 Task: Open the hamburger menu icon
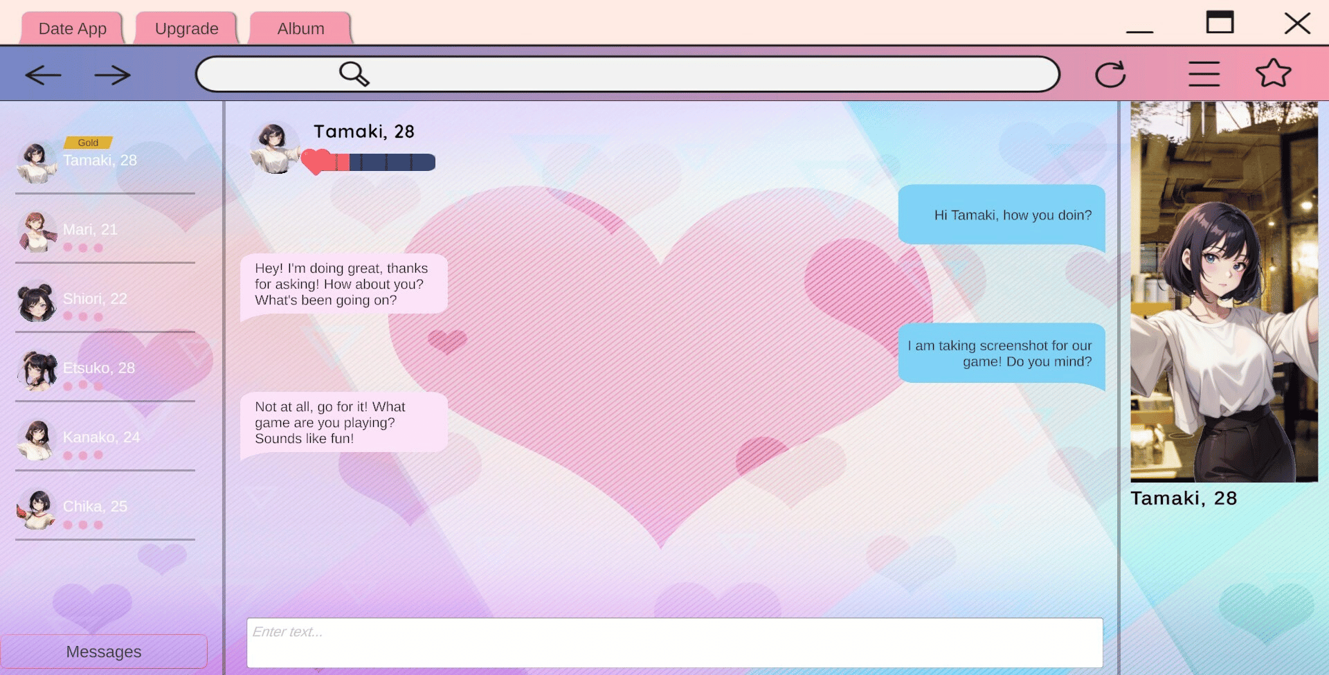pyautogui.click(x=1204, y=74)
